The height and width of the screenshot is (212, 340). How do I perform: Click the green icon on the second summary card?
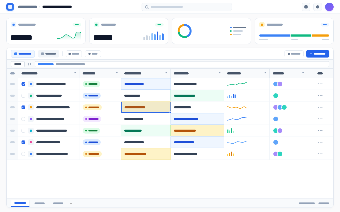(x=96, y=25)
